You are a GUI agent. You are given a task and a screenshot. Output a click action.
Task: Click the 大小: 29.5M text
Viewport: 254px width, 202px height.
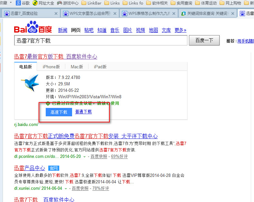(58, 84)
